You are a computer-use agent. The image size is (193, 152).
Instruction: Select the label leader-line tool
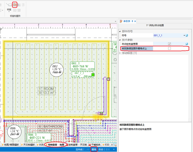click(9, 5)
